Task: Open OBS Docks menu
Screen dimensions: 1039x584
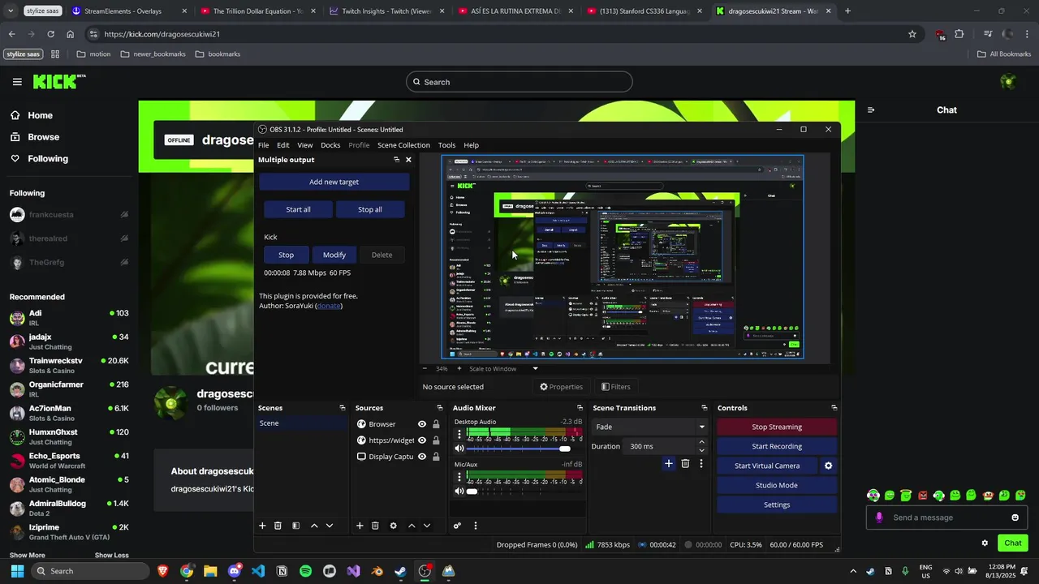Action: coord(330,145)
